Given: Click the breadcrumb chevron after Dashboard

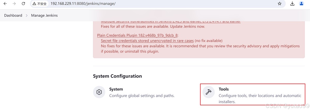Looking at the screenshot, I should tap(27, 16).
